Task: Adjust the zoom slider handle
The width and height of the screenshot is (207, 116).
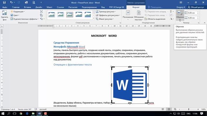Action: (x=189, y=109)
